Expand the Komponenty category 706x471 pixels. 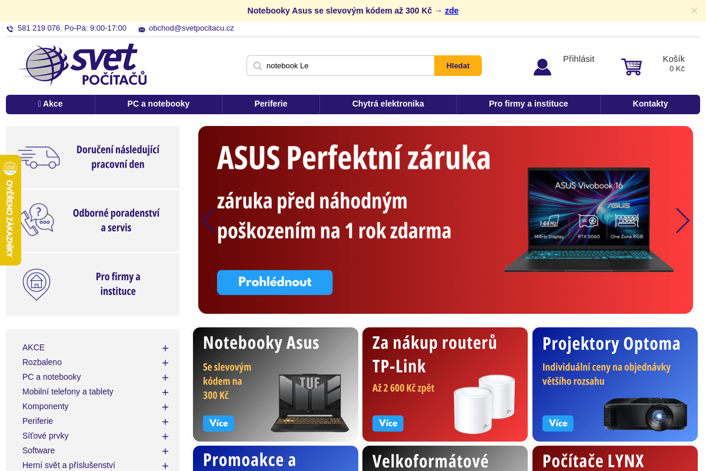click(x=165, y=407)
